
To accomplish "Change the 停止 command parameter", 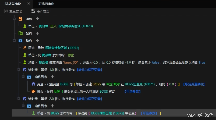I will tap(71, 55).
